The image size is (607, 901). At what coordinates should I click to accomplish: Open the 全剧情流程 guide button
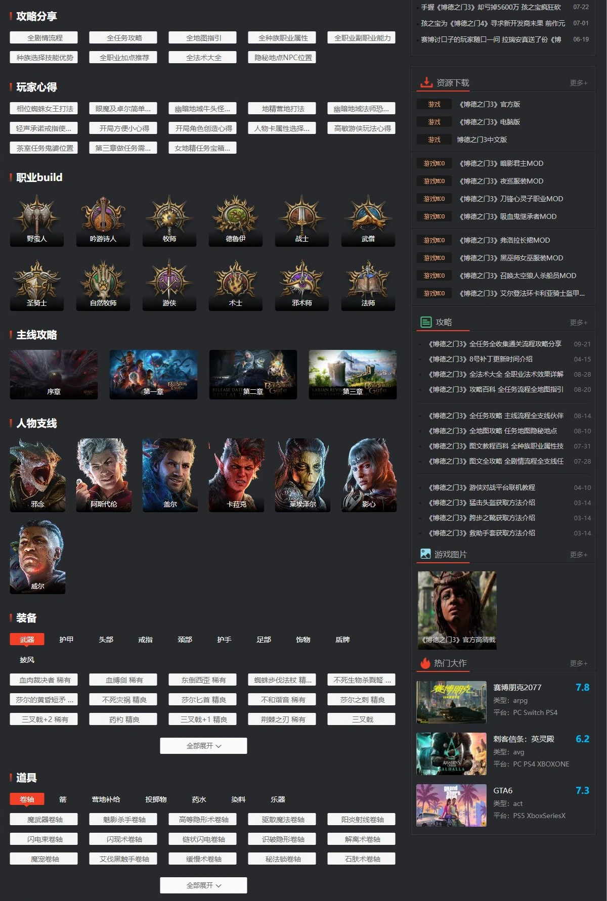[x=45, y=38]
